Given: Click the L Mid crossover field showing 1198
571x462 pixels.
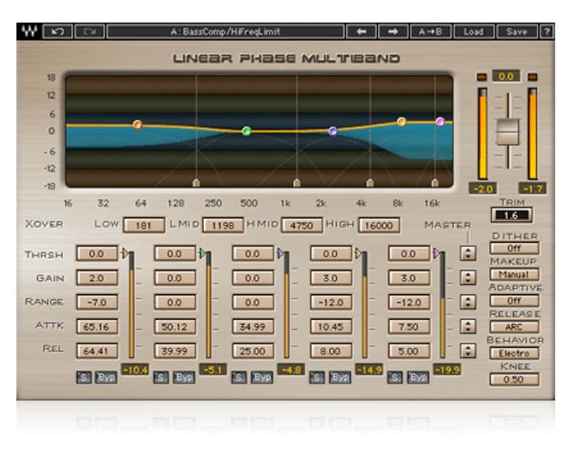Looking at the screenshot, I should pyautogui.click(x=223, y=225).
